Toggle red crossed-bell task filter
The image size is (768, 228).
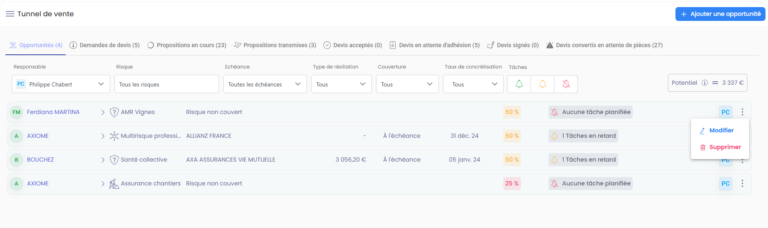point(566,84)
